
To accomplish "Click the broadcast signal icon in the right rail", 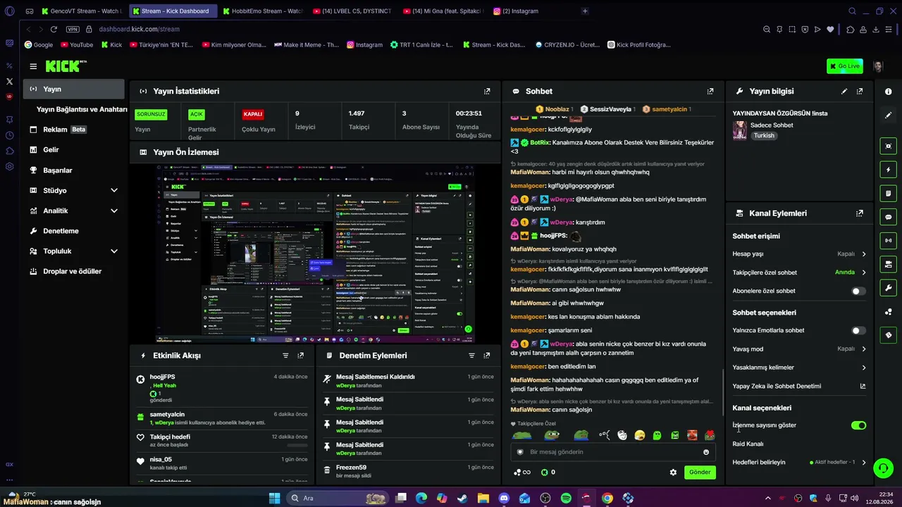I will 888,241.
